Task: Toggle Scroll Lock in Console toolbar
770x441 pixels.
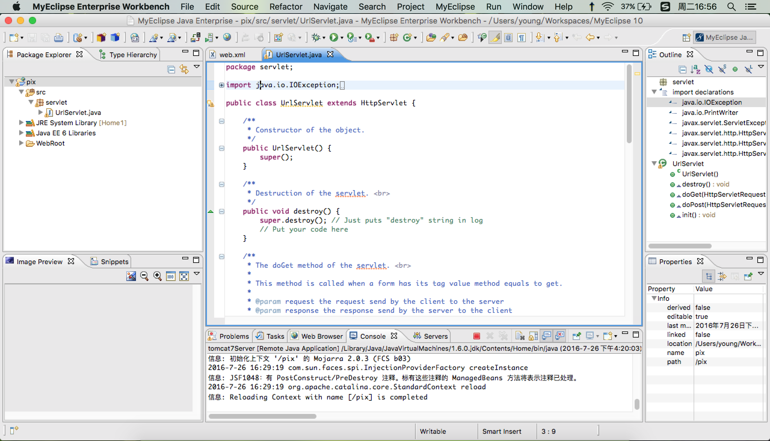Action: pyautogui.click(x=533, y=336)
